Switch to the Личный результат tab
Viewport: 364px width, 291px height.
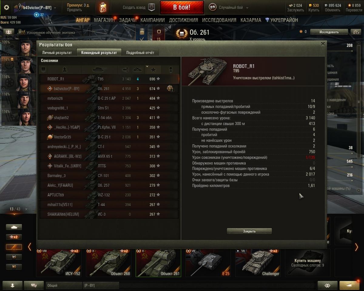coord(57,52)
